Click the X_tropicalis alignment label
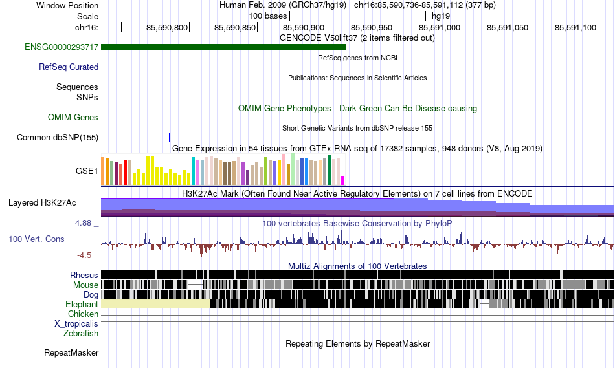Viewport: 615px width, 368px height. pos(76,324)
